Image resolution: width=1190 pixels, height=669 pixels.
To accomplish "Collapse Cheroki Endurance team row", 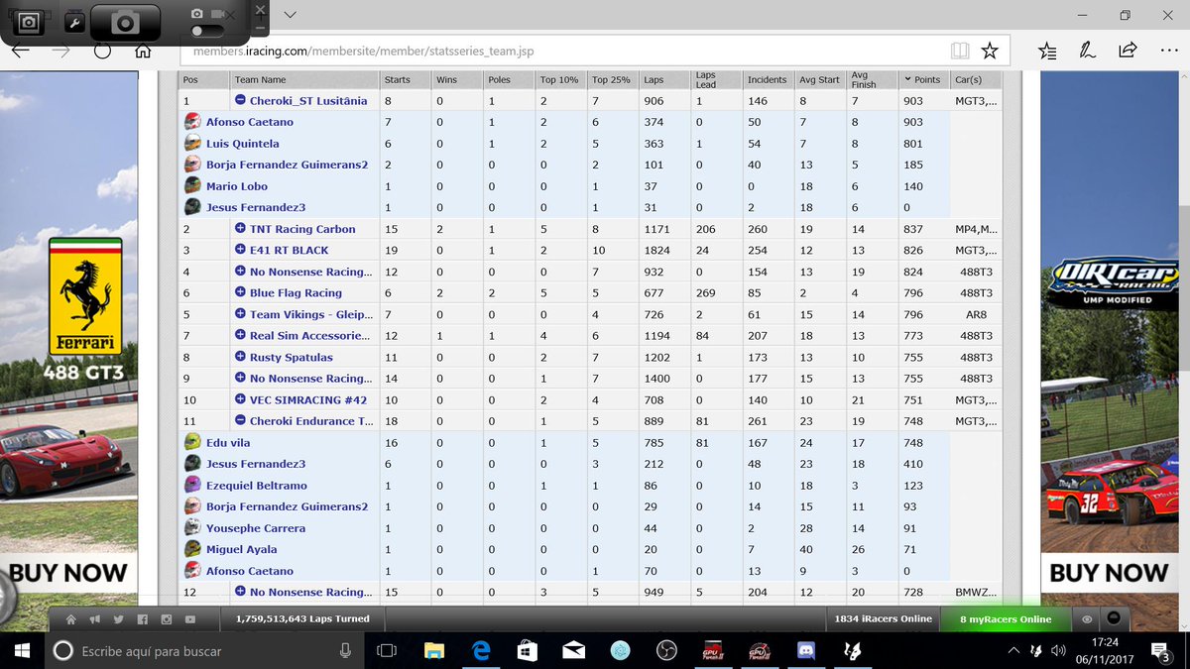I will (x=240, y=421).
